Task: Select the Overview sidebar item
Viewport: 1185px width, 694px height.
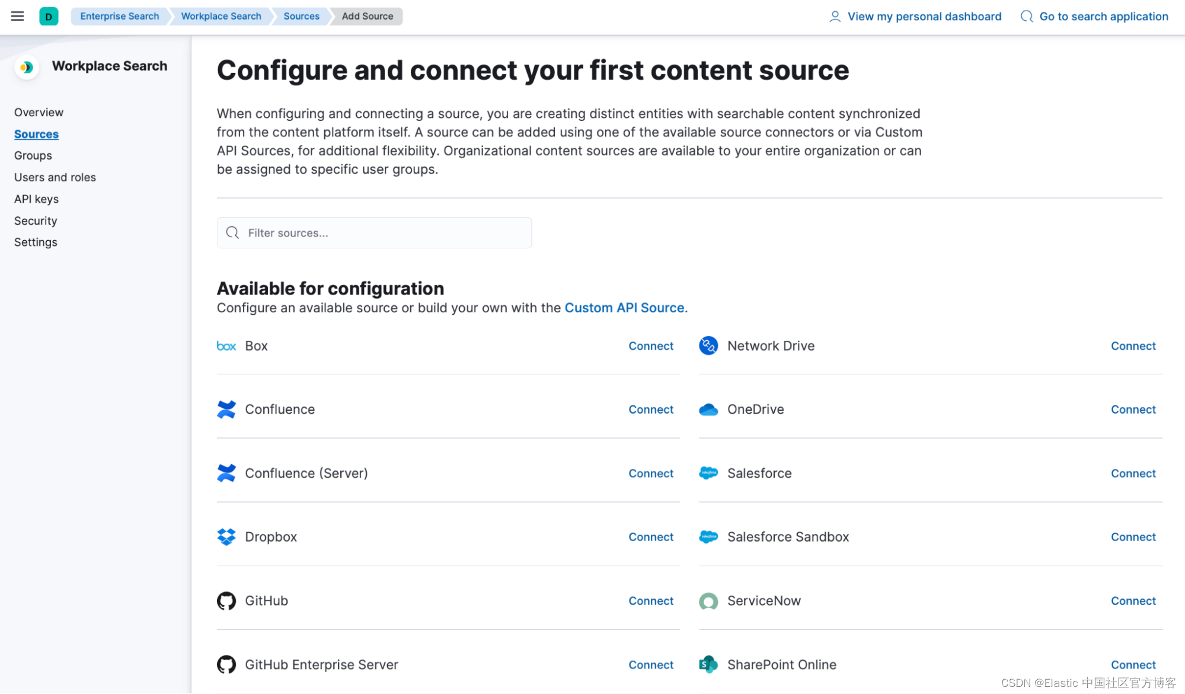Action: click(39, 111)
